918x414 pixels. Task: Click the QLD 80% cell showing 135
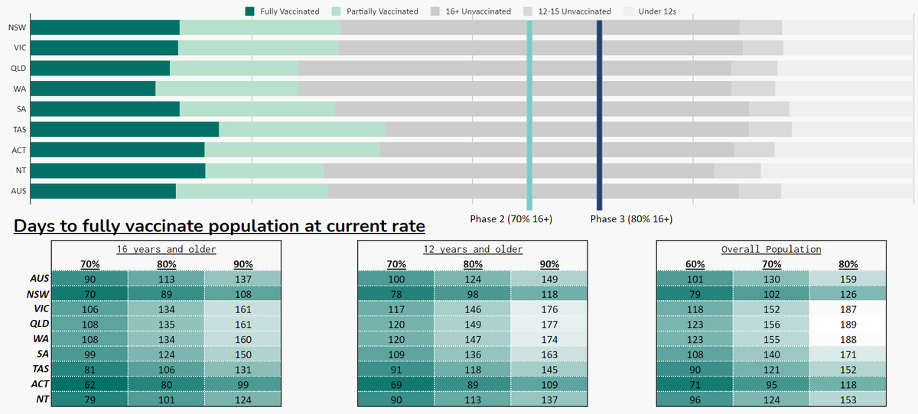pyautogui.click(x=166, y=324)
